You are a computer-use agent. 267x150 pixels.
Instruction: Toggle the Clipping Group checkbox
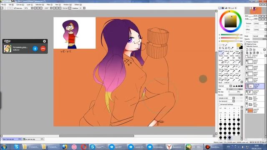[246, 44]
